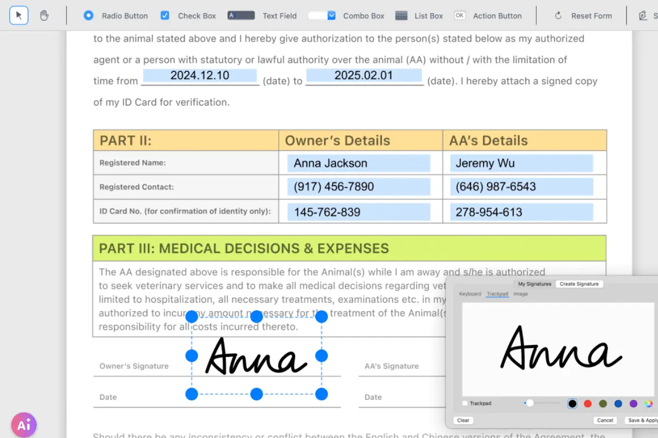This screenshot has width=658, height=438.
Task: Select the List Box tool
Action: (x=419, y=15)
